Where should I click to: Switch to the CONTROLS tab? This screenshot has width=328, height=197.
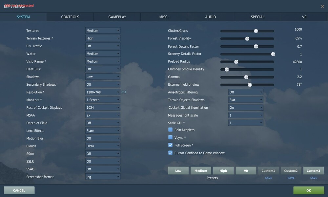tap(70, 17)
